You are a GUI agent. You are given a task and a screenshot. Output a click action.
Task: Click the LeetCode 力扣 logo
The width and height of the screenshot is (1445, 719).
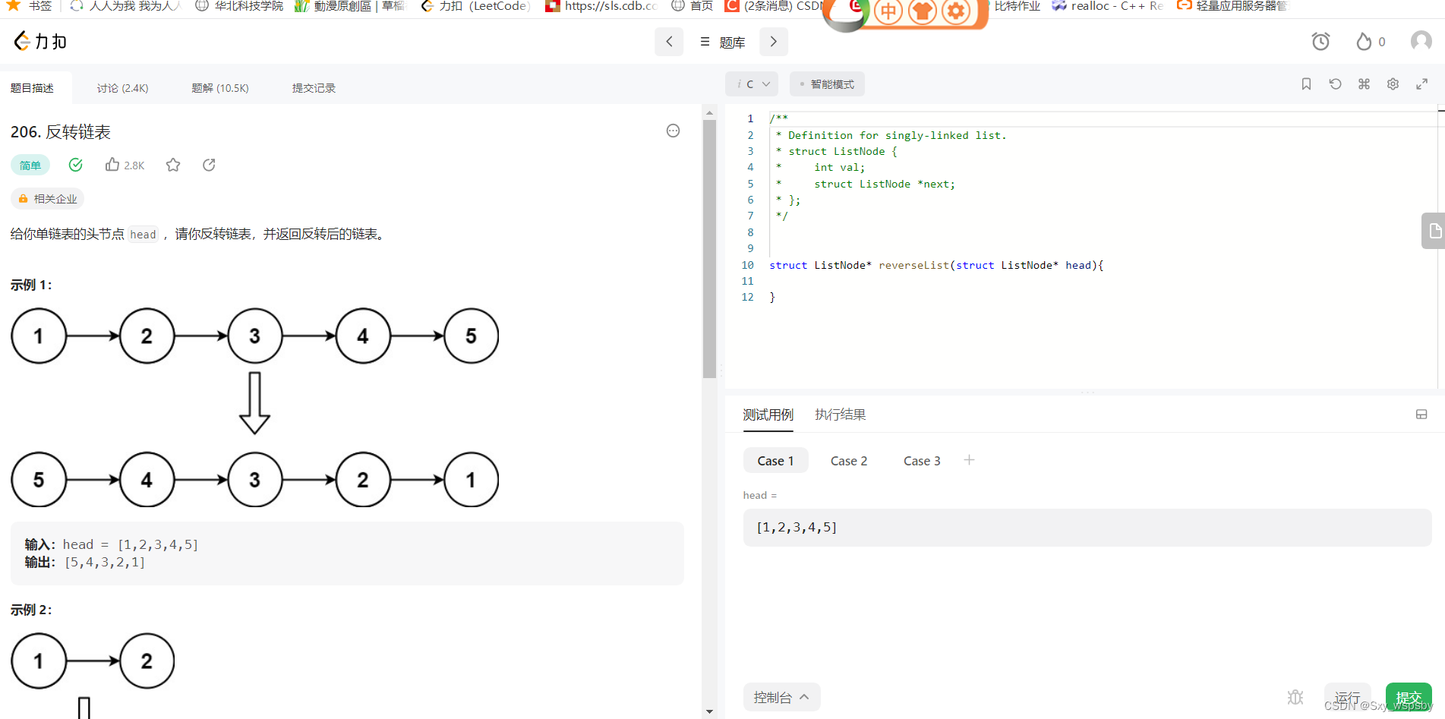[x=40, y=41]
